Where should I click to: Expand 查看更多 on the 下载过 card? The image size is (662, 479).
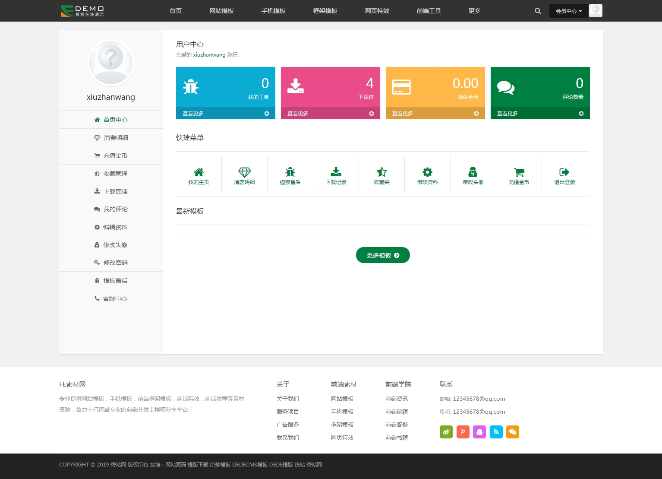[330, 113]
